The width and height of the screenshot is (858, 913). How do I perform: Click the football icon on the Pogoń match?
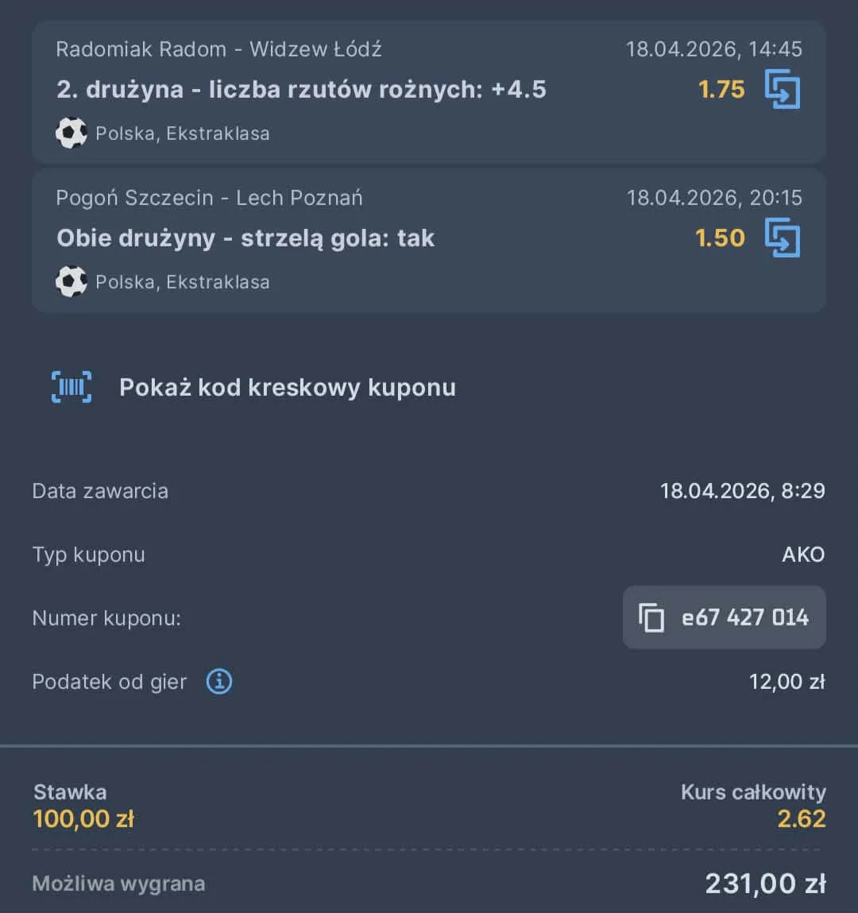(x=71, y=281)
